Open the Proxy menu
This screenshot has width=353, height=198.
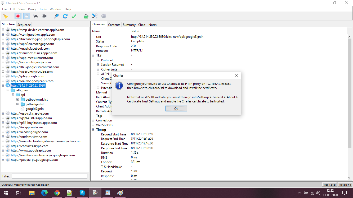(32, 9)
